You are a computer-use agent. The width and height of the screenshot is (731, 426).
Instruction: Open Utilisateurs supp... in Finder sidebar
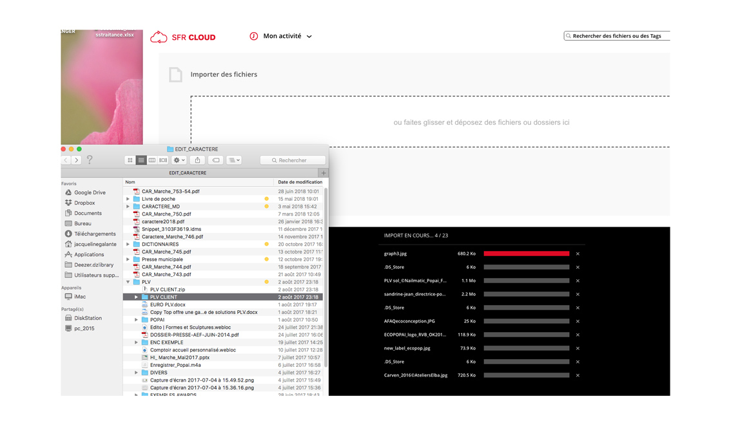pyautogui.click(x=92, y=275)
